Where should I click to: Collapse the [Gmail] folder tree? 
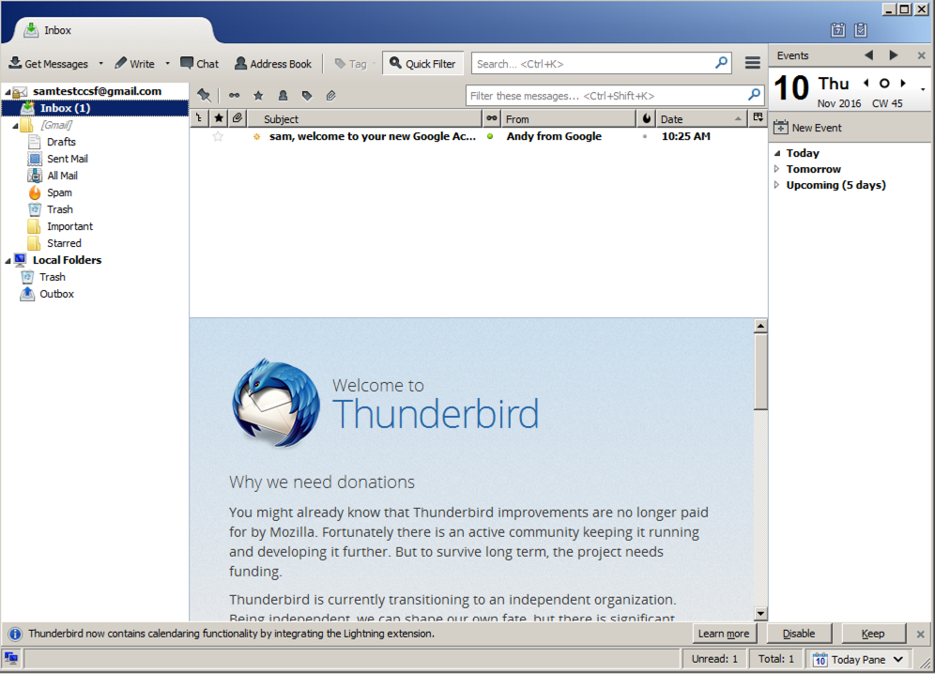tap(16, 126)
